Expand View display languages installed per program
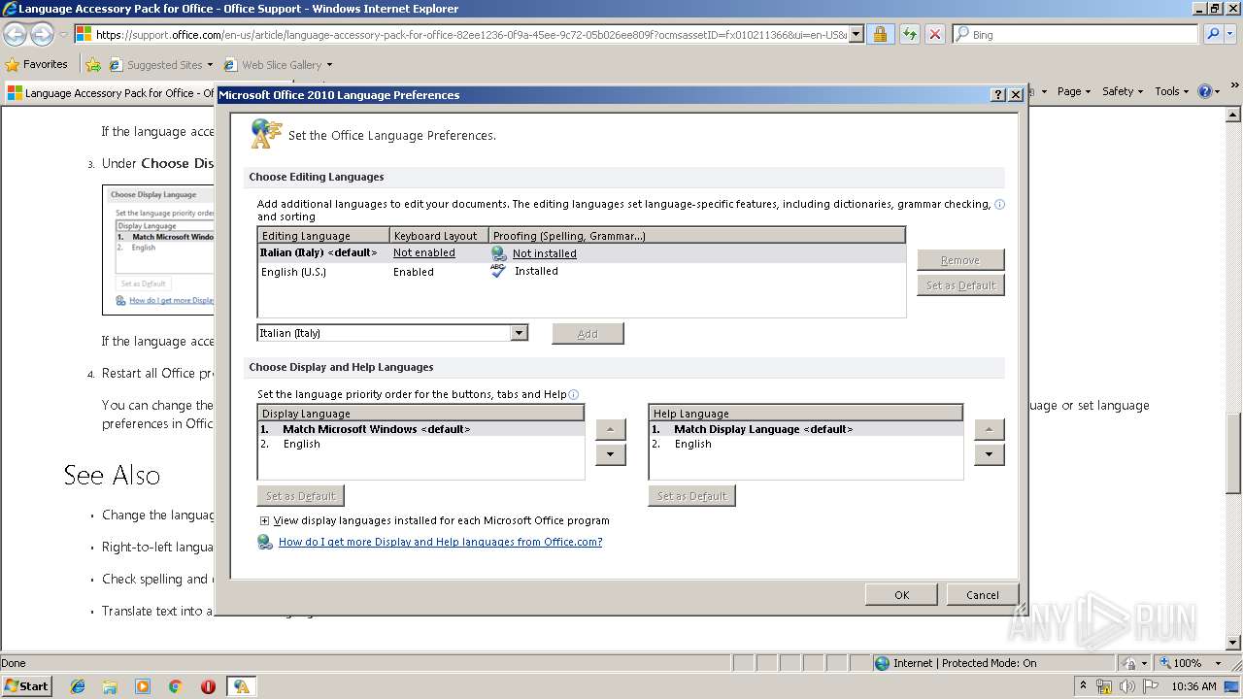The image size is (1243, 699). click(x=264, y=520)
